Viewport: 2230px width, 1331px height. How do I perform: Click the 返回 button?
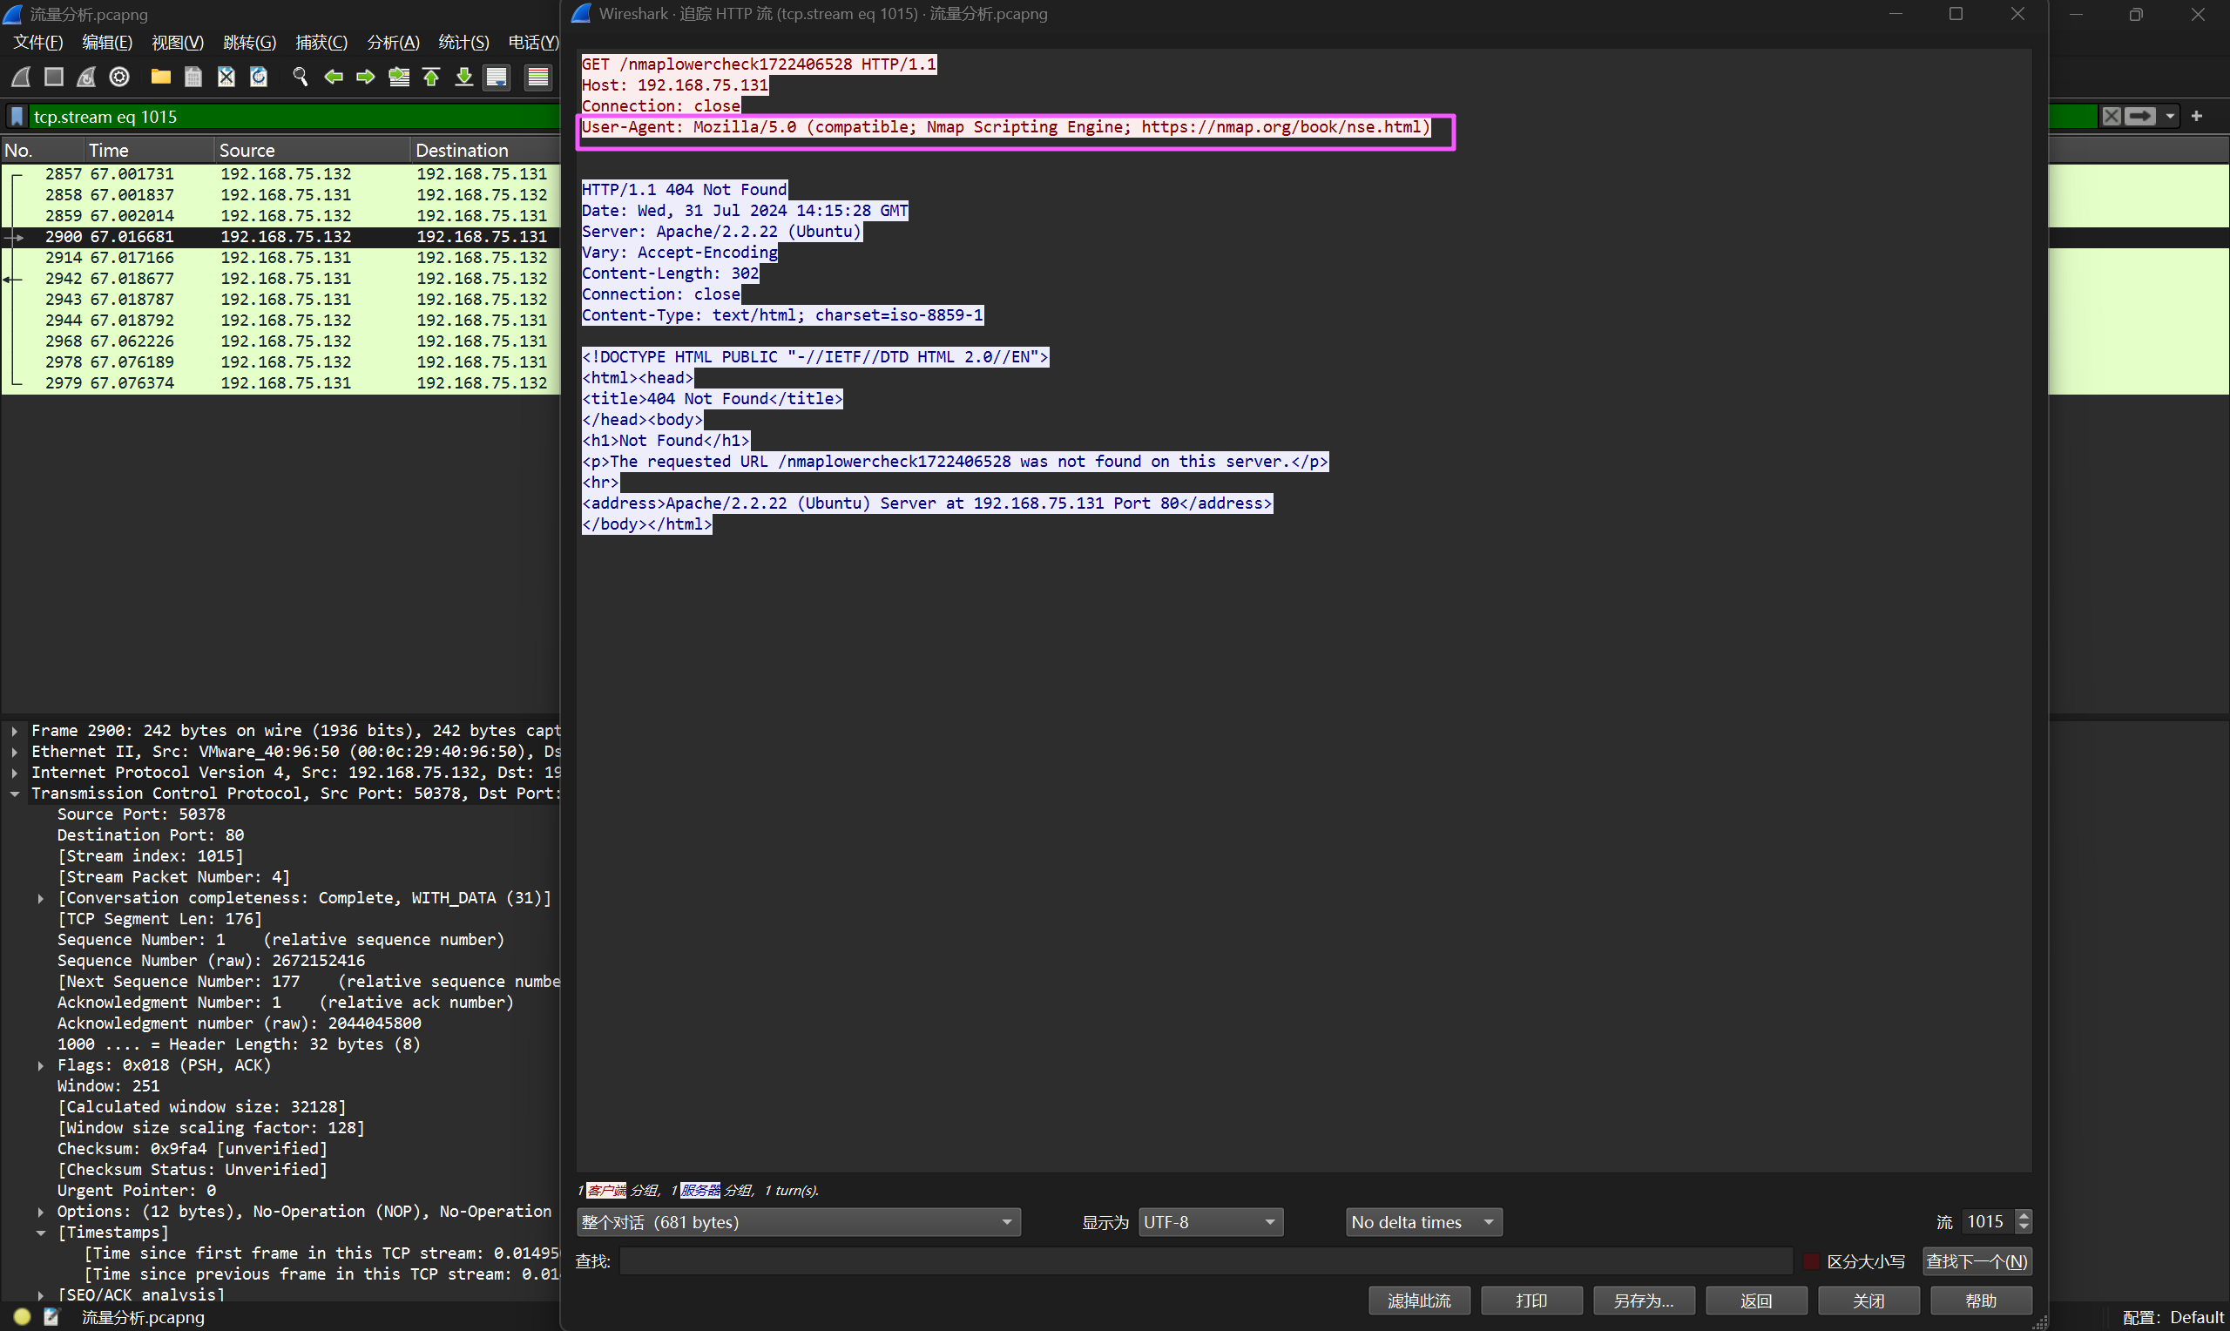coord(1755,1301)
